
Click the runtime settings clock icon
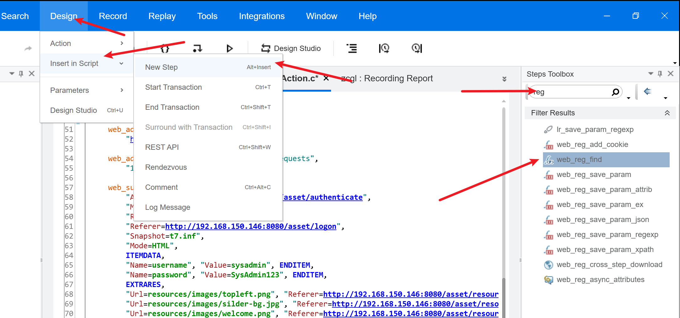(384, 48)
